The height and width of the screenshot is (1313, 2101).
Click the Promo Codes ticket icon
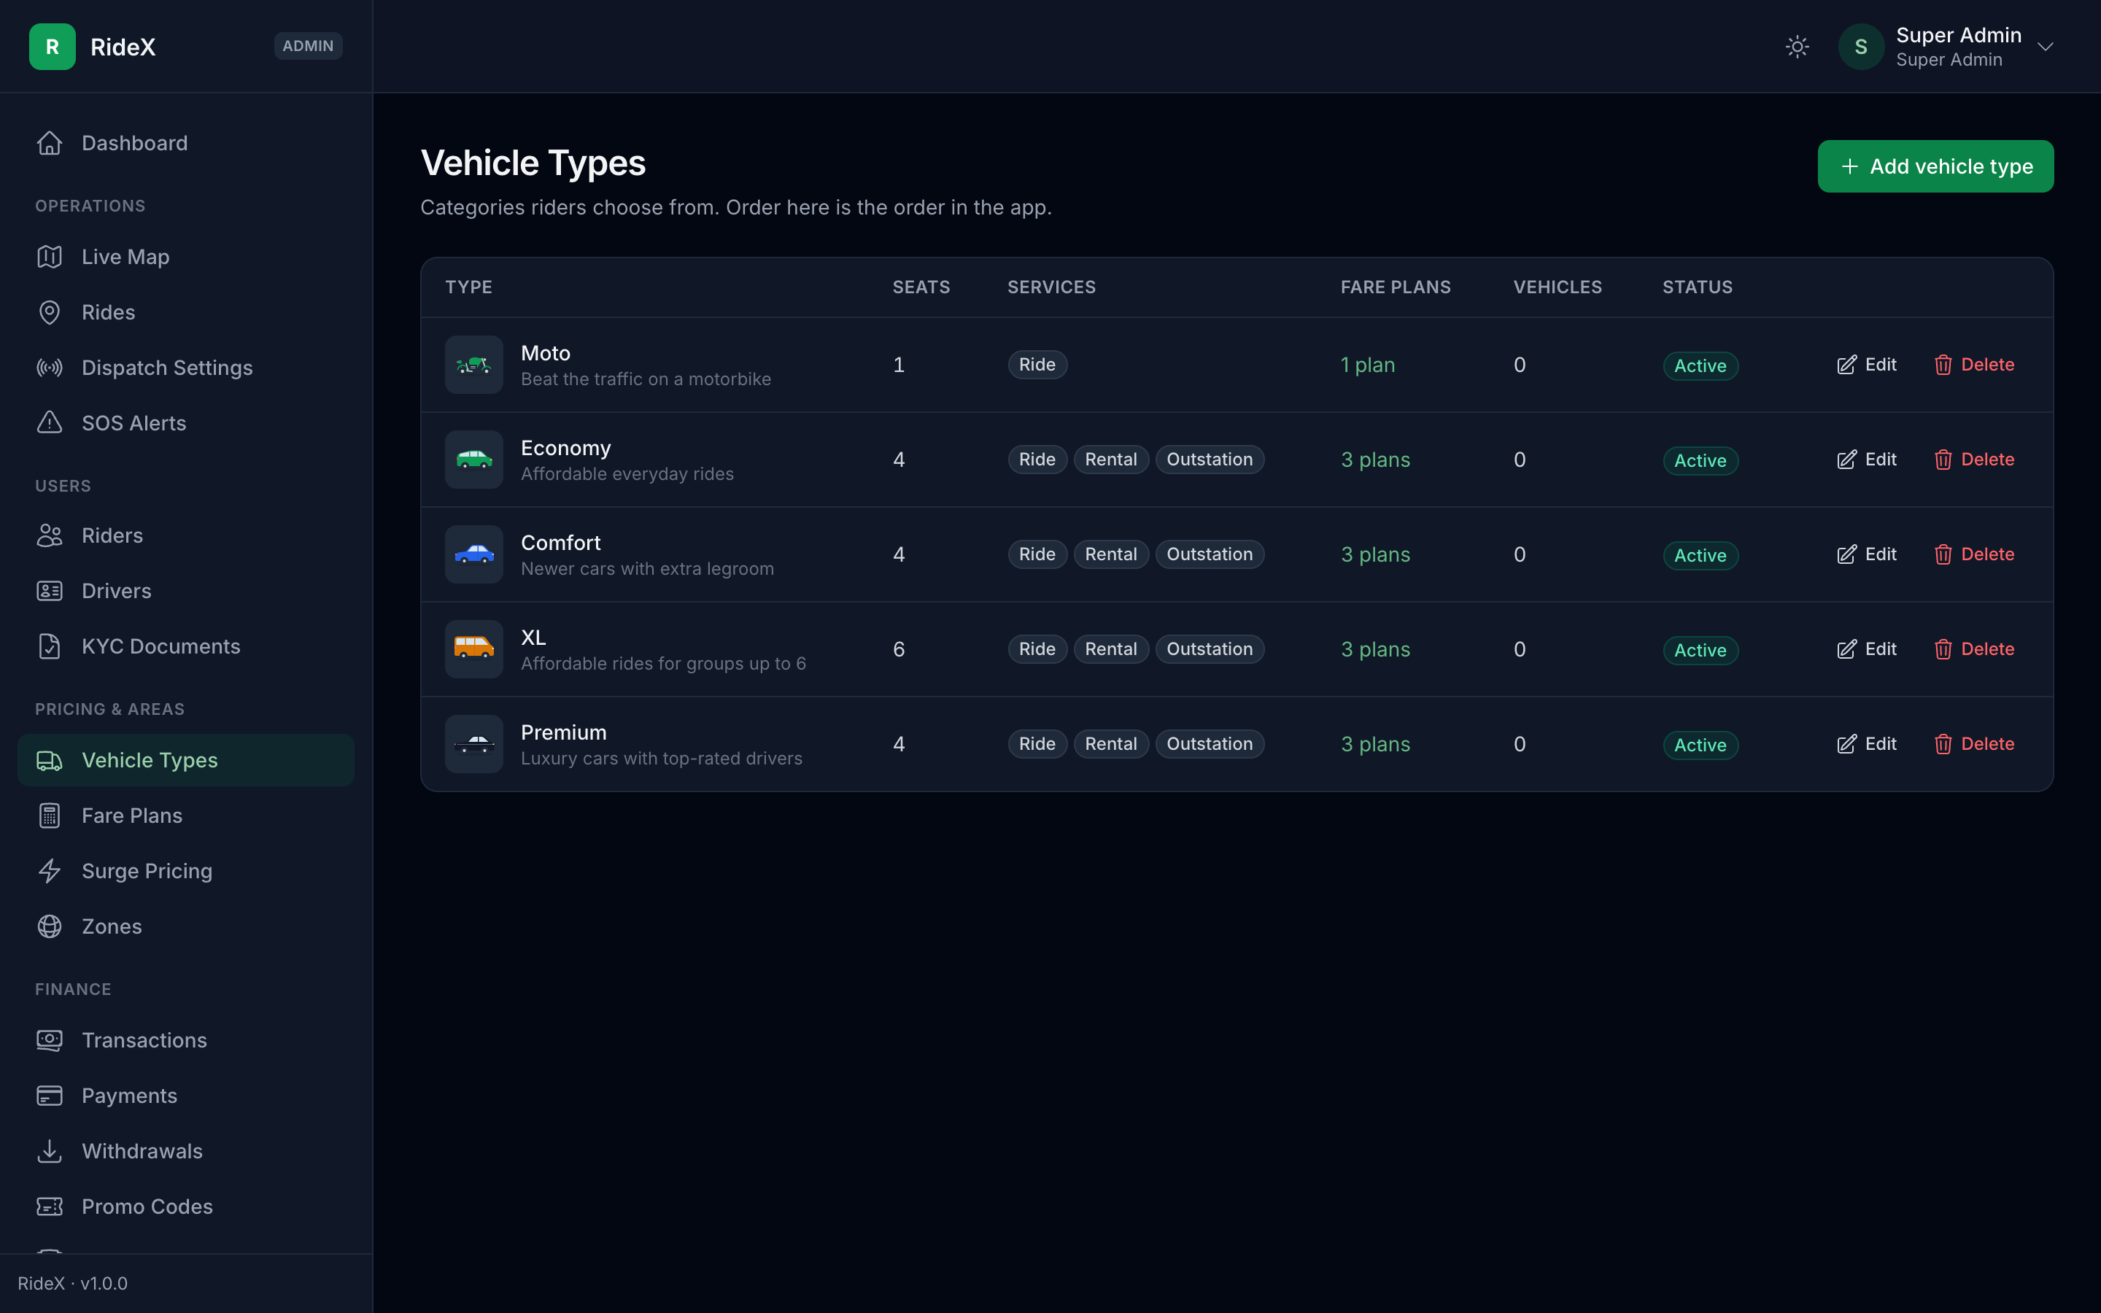pos(50,1207)
